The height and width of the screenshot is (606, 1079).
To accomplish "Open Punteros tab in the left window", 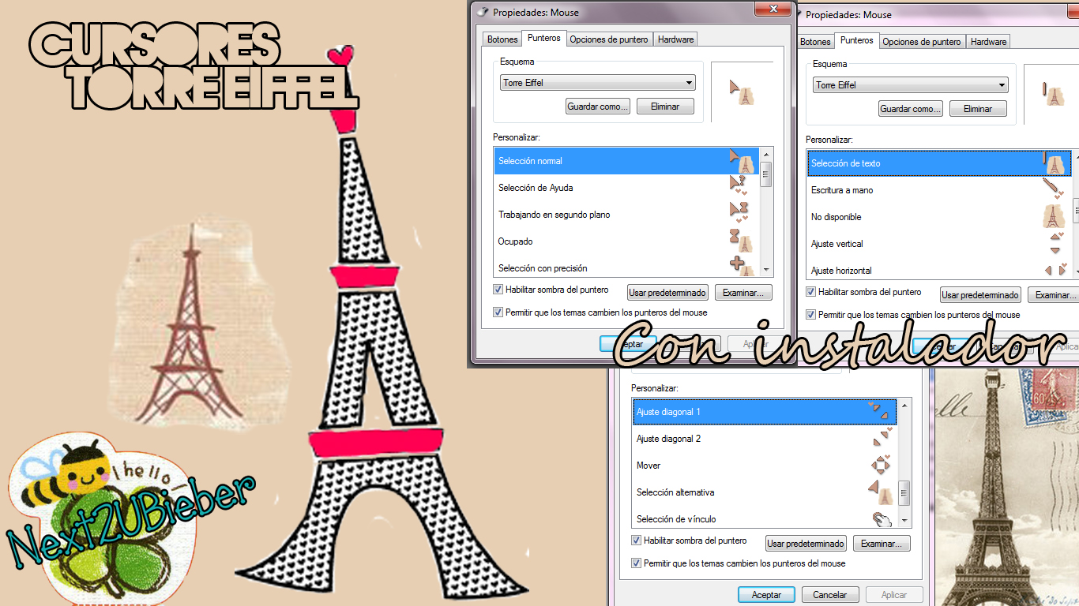I will (543, 38).
